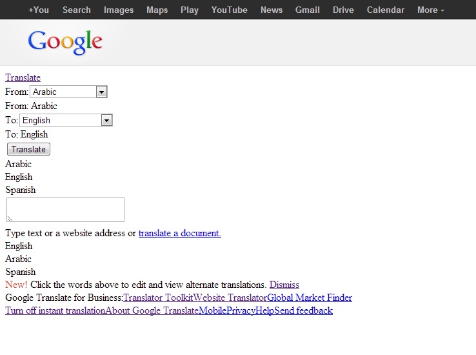The width and height of the screenshot is (476, 355).
Task: Click the 'To: English' text line
Action: click(26, 134)
